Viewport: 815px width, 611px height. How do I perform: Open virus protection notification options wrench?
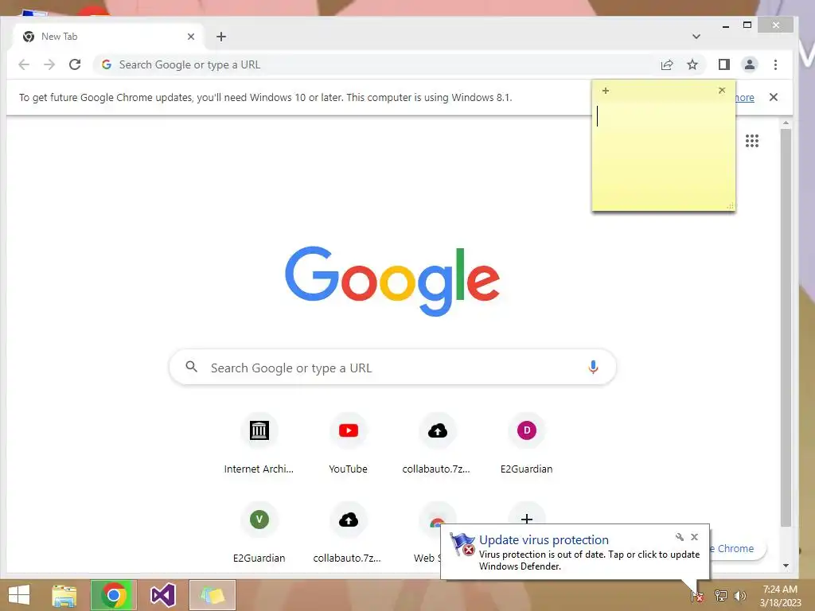pos(680,537)
